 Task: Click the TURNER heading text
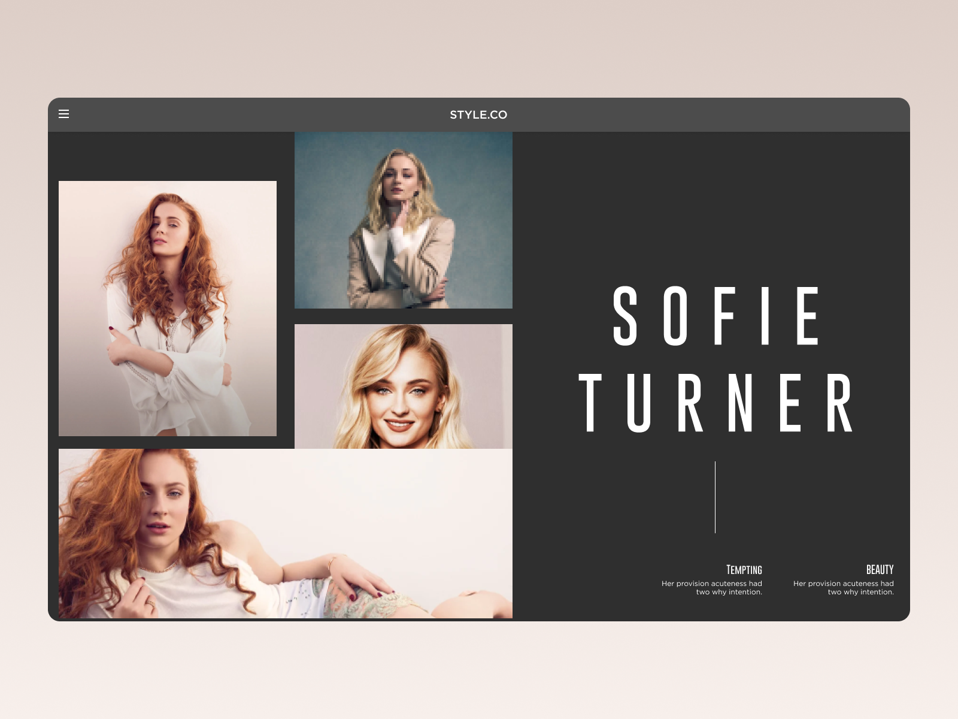(x=716, y=403)
